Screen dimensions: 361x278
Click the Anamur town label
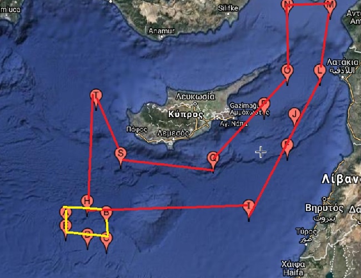coord(162,31)
